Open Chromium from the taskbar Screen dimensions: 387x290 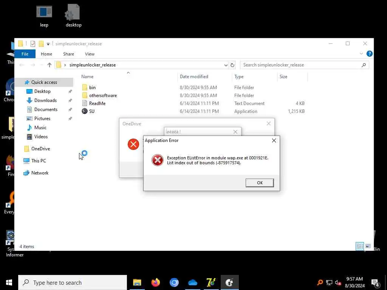(x=174, y=282)
